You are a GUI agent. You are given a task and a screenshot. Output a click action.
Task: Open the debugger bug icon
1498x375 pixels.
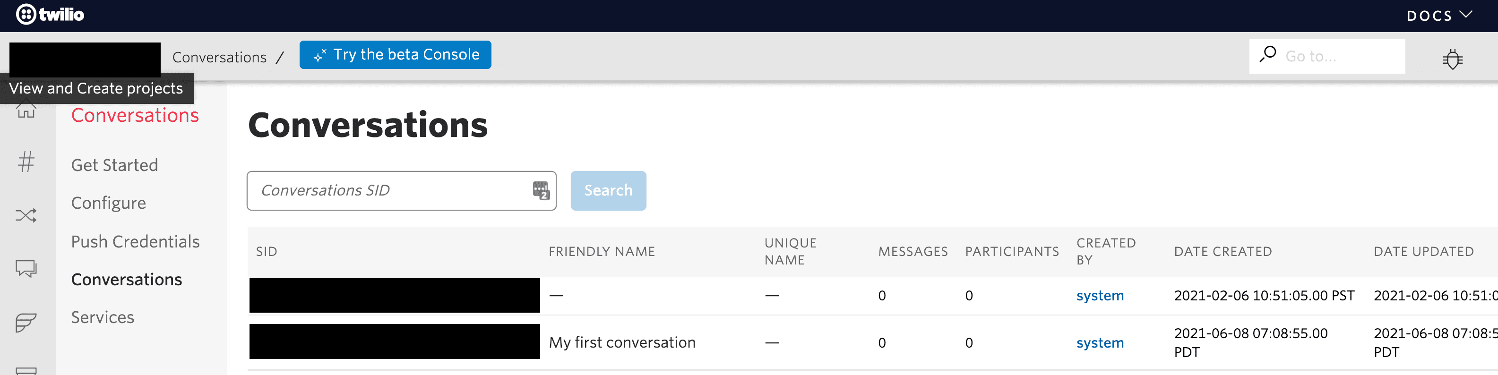click(1452, 59)
